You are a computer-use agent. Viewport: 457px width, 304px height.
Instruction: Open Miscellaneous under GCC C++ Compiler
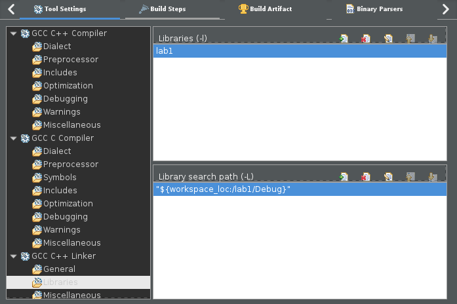pos(72,125)
